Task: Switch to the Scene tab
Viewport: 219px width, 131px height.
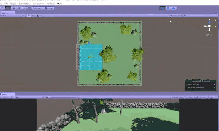Action: pos(7,13)
